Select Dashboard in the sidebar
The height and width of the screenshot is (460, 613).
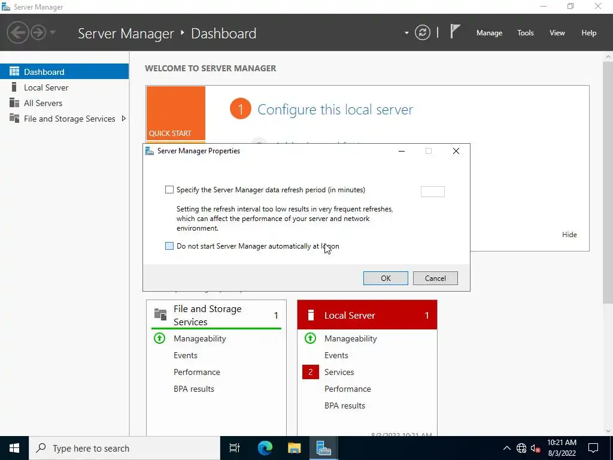(65, 72)
